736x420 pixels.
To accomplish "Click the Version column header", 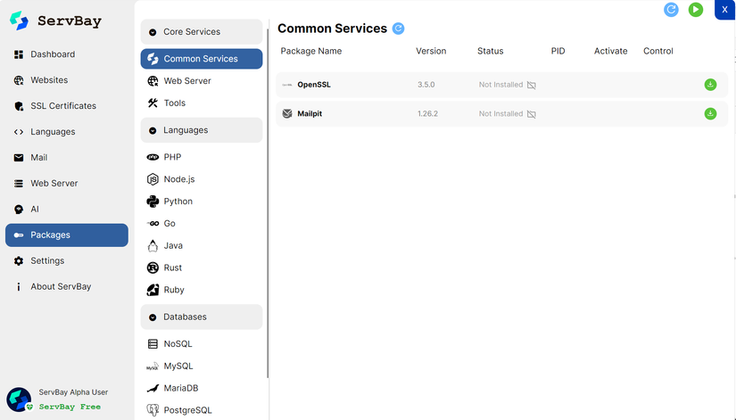I will [431, 51].
